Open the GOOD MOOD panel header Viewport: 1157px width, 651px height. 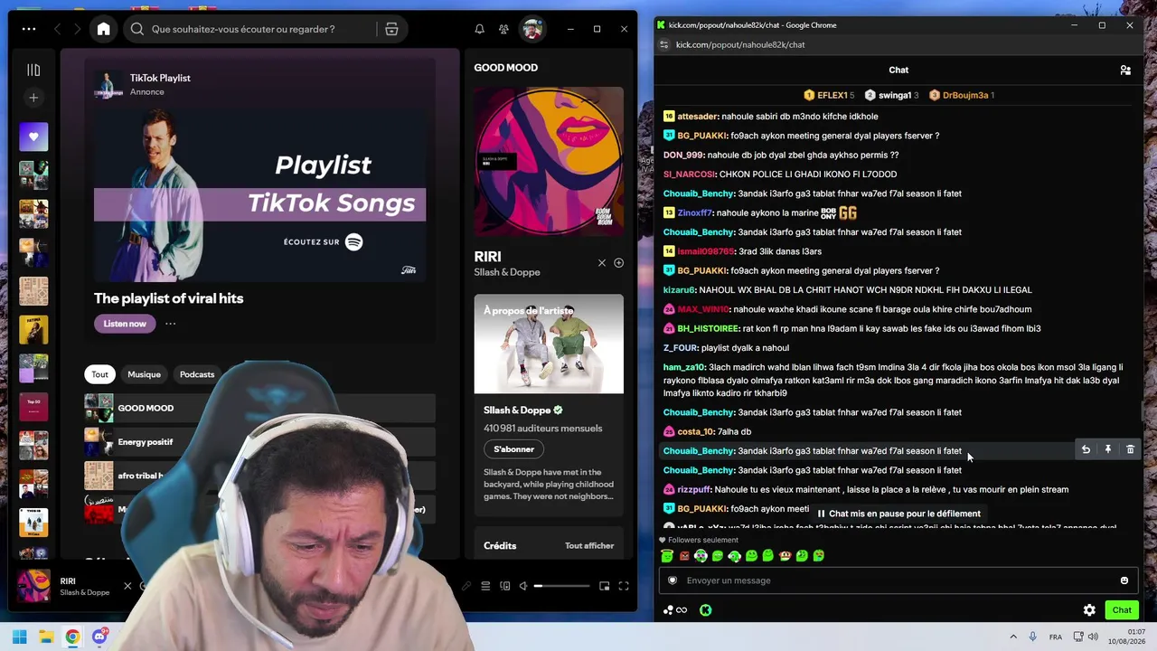506,68
